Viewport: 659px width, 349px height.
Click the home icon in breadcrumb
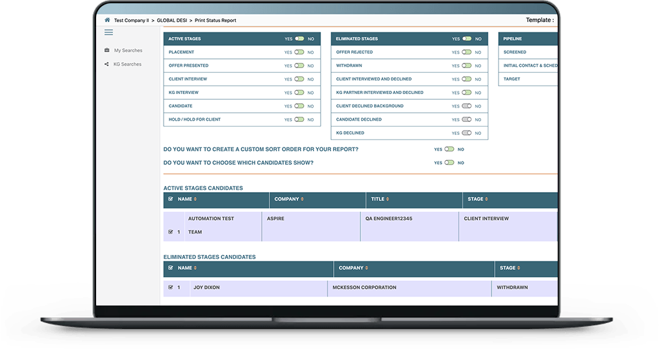(107, 19)
